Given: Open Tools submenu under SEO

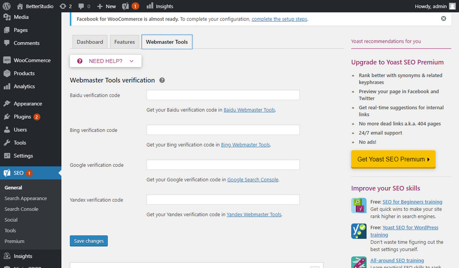Looking at the screenshot, I should click(10, 231).
